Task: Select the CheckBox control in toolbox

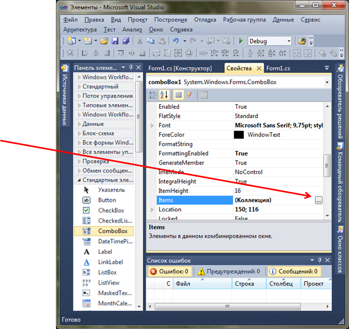Action: [110, 210]
